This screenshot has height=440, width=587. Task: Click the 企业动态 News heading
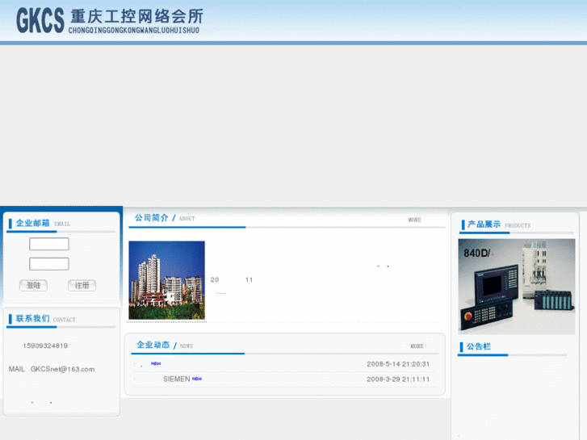click(153, 345)
